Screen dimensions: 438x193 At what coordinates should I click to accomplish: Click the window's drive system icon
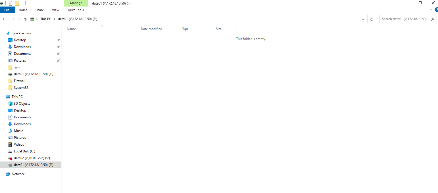tap(1, 3)
